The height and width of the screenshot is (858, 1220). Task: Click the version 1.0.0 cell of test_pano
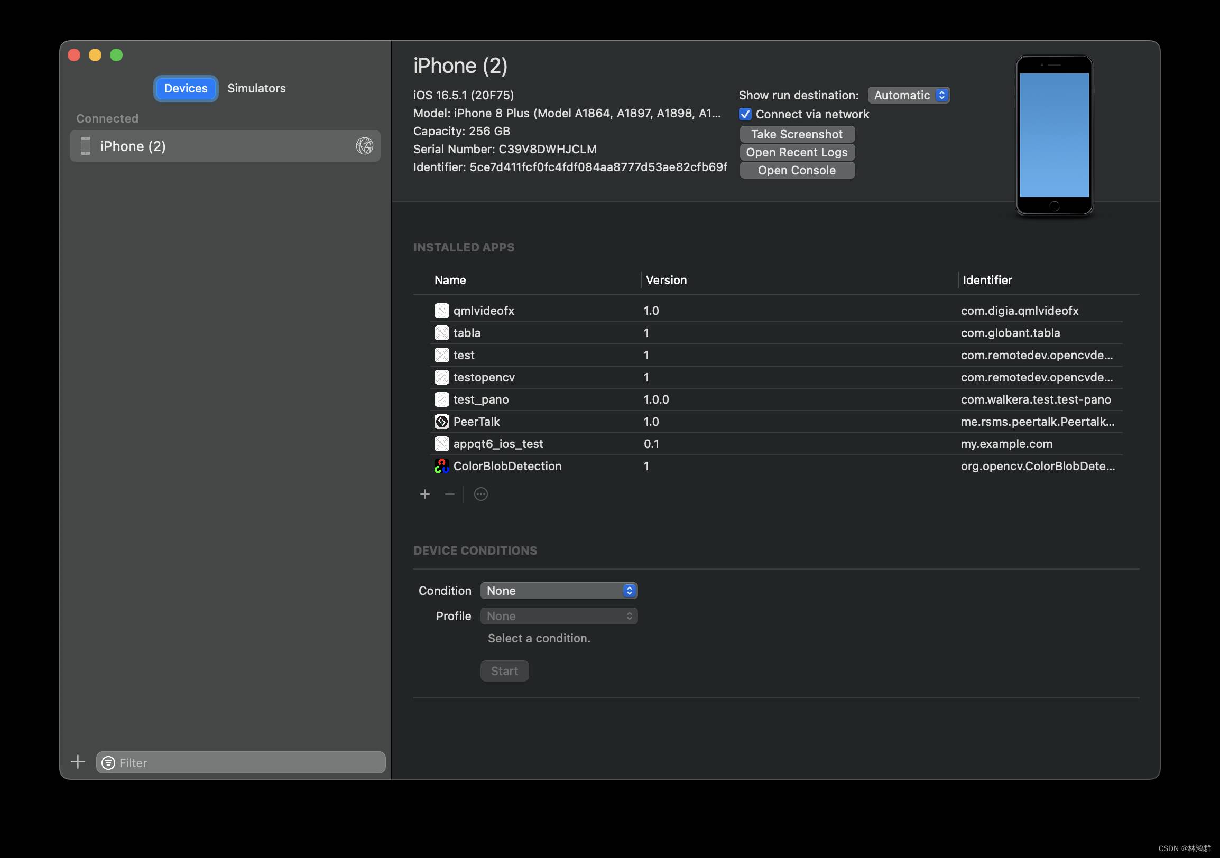click(x=656, y=400)
